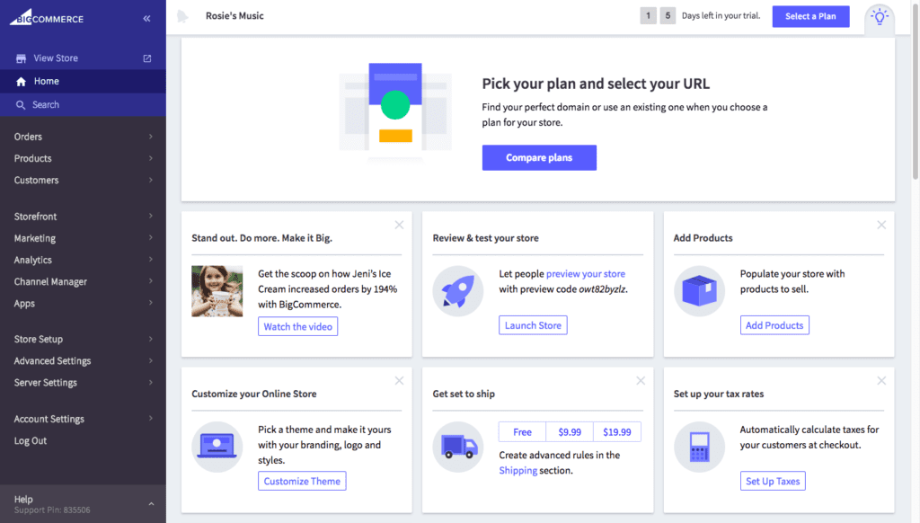
Task: Click the notification bell icon
Action: (x=182, y=16)
